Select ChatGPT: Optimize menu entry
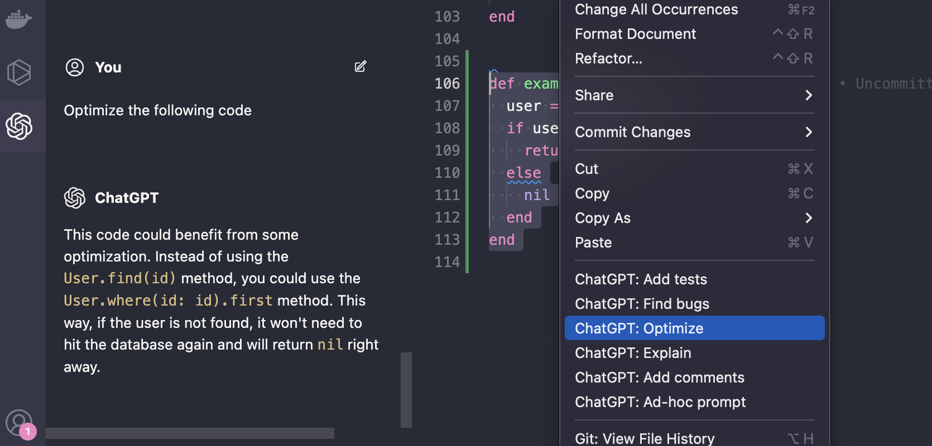 pos(694,328)
